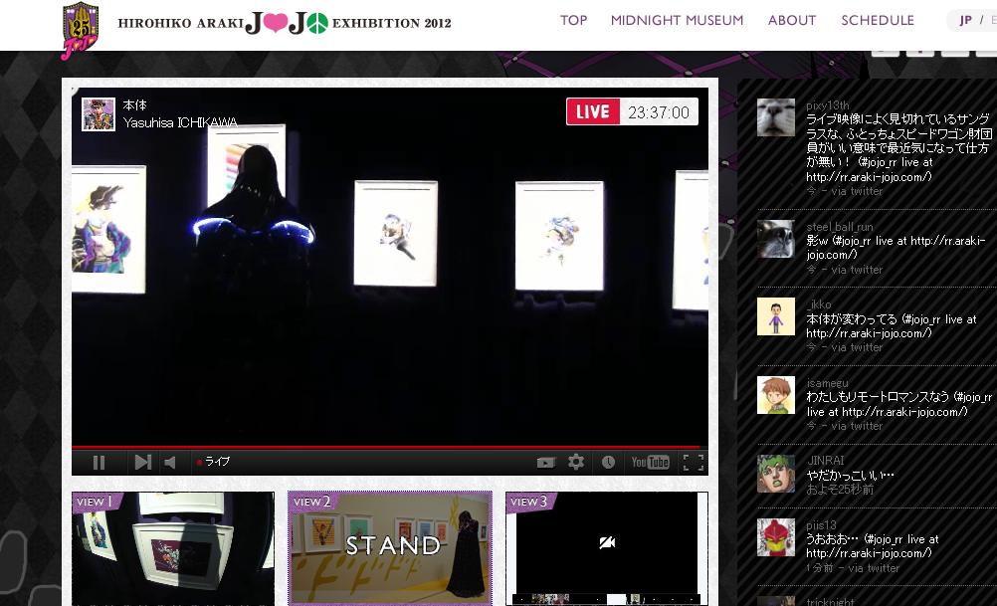This screenshot has height=606, width=997.
Task: Click the red LIVE badge
Action: [x=593, y=111]
